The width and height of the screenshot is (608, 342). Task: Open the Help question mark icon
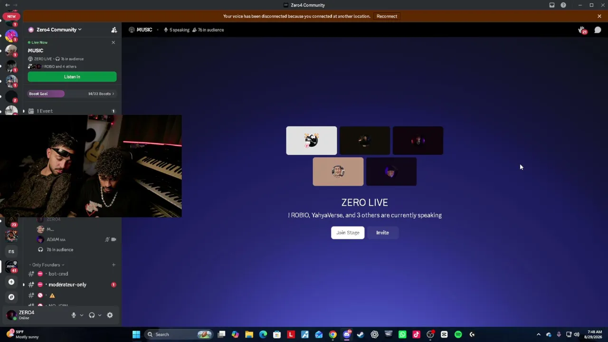pyautogui.click(x=563, y=5)
